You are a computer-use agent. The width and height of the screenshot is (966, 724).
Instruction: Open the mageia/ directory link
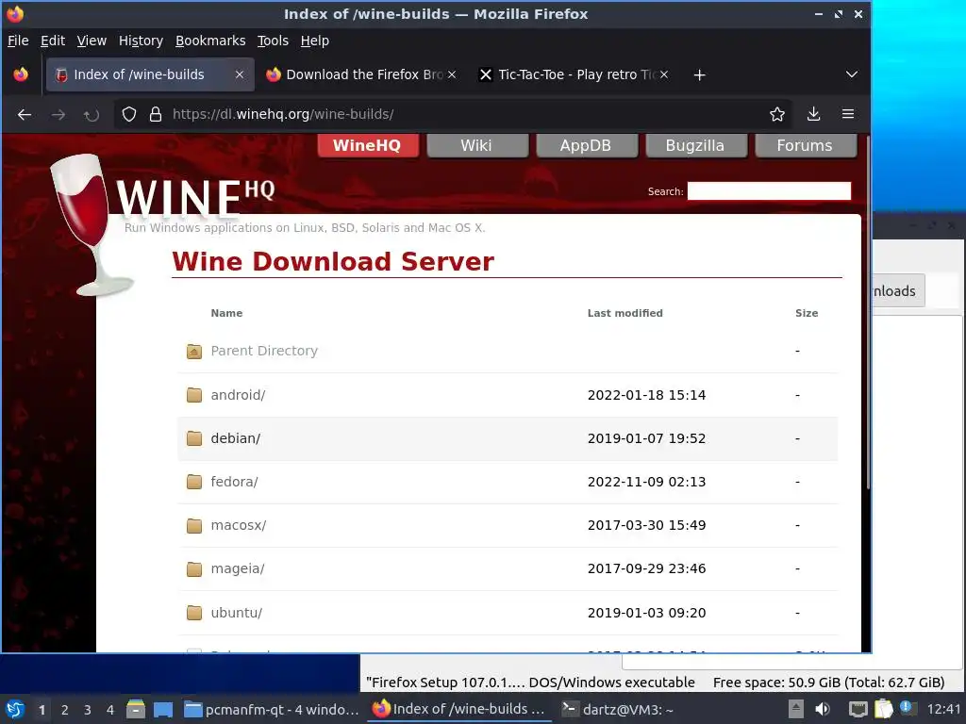tap(237, 568)
